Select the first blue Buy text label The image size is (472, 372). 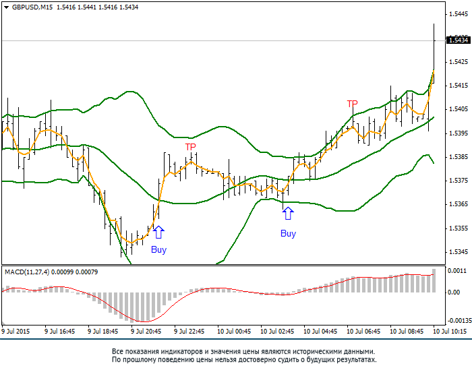pyautogui.click(x=158, y=249)
